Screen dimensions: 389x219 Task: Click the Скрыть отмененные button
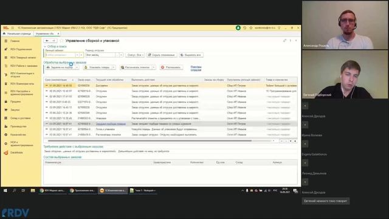[x=162, y=55]
